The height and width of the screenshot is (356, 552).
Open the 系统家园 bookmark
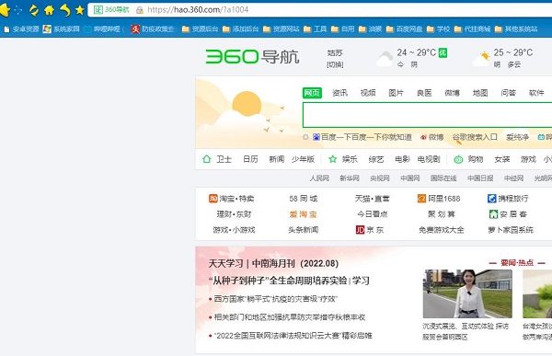pos(62,29)
